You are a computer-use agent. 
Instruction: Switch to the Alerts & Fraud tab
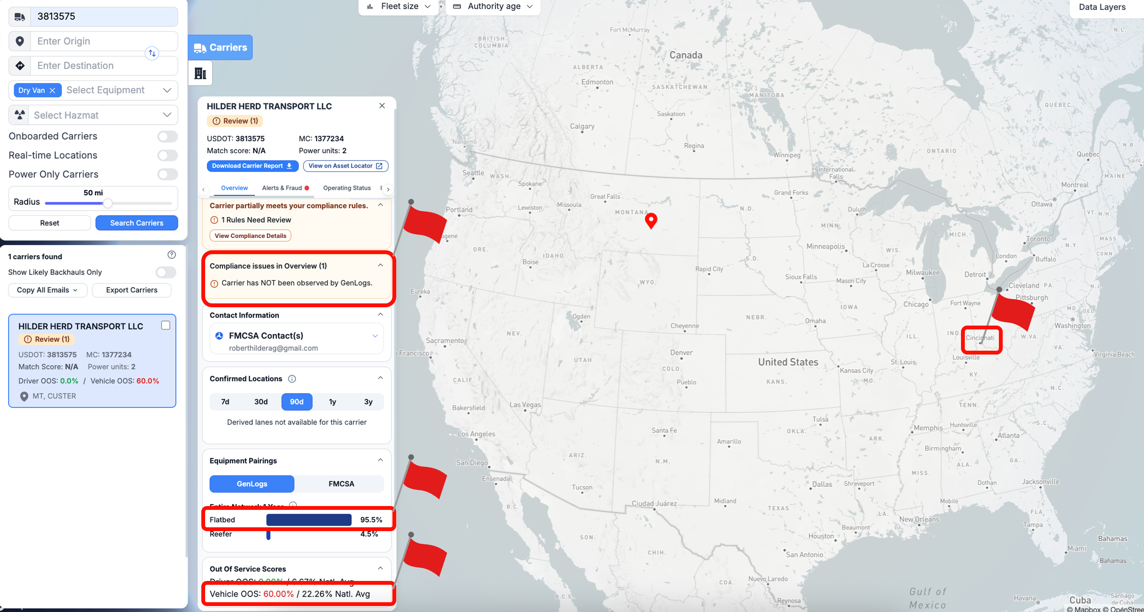(285, 188)
